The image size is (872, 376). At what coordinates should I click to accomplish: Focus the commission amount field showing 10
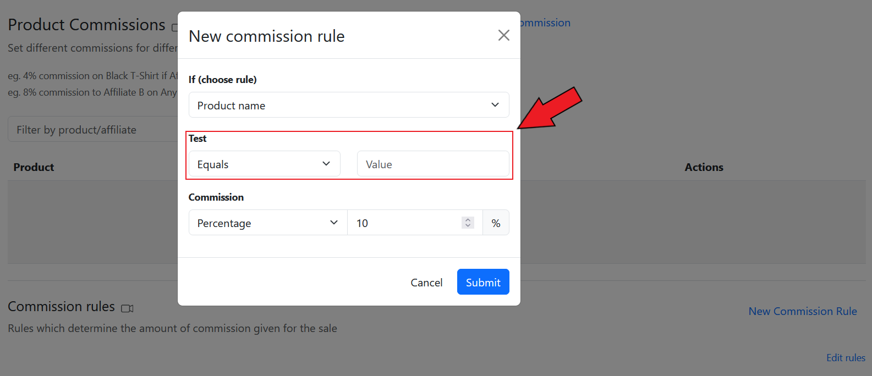tap(404, 223)
